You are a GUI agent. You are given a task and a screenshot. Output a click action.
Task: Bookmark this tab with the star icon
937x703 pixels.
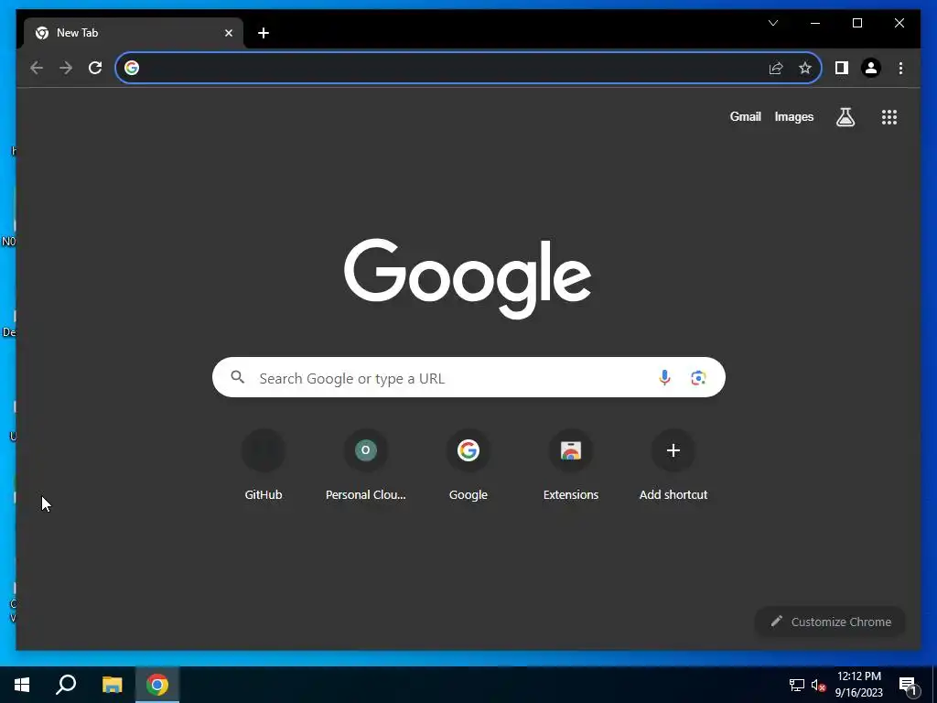coord(805,68)
